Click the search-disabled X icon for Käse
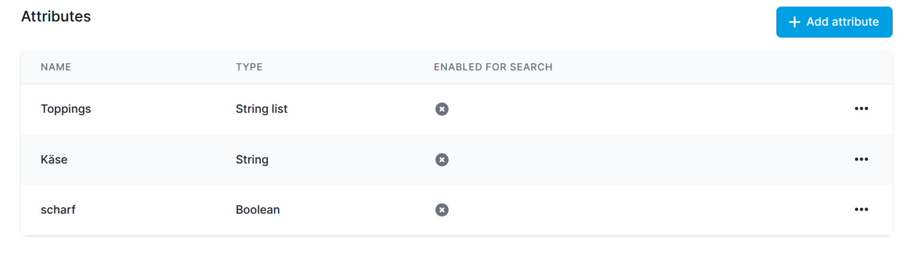Screen dimensions: 910x259 [442, 159]
